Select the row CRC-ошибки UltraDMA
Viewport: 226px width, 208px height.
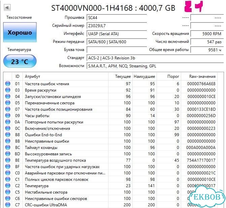click(110, 205)
